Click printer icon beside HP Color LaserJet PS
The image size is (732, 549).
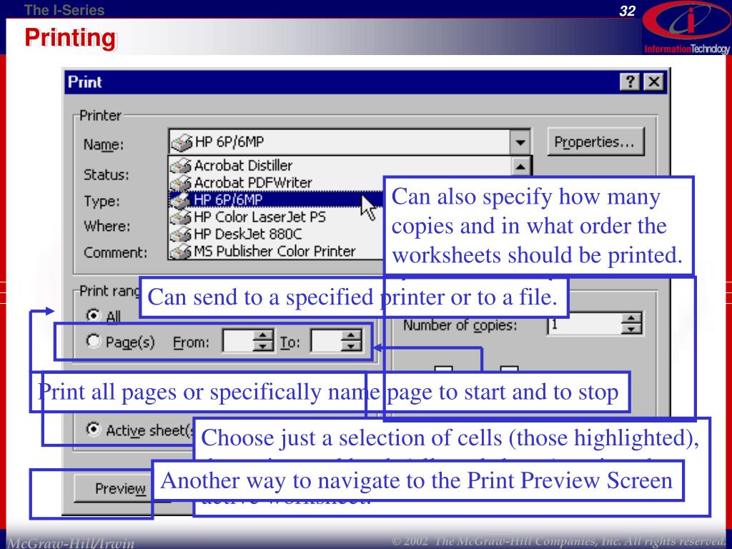pyautogui.click(x=181, y=217)
